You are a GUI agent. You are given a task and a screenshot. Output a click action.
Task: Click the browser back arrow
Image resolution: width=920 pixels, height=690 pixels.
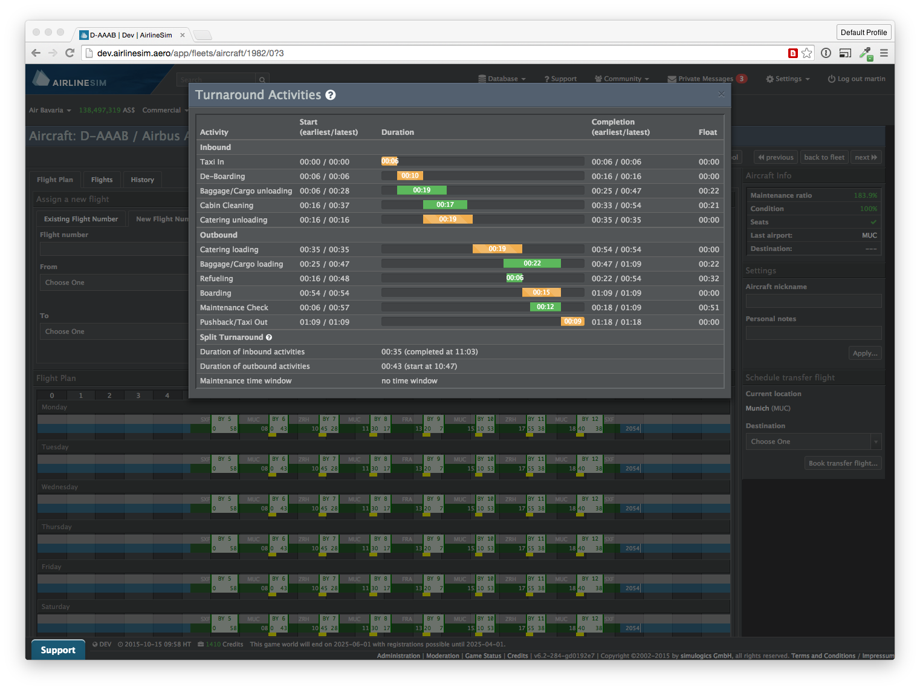(x=36, y=53)
